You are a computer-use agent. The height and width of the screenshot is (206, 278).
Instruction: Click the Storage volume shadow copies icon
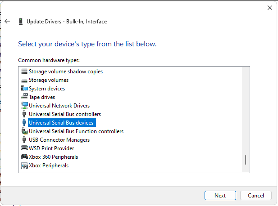(24, 72)
